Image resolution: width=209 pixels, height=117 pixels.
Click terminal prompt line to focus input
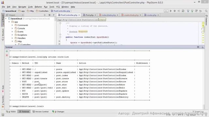26,106
